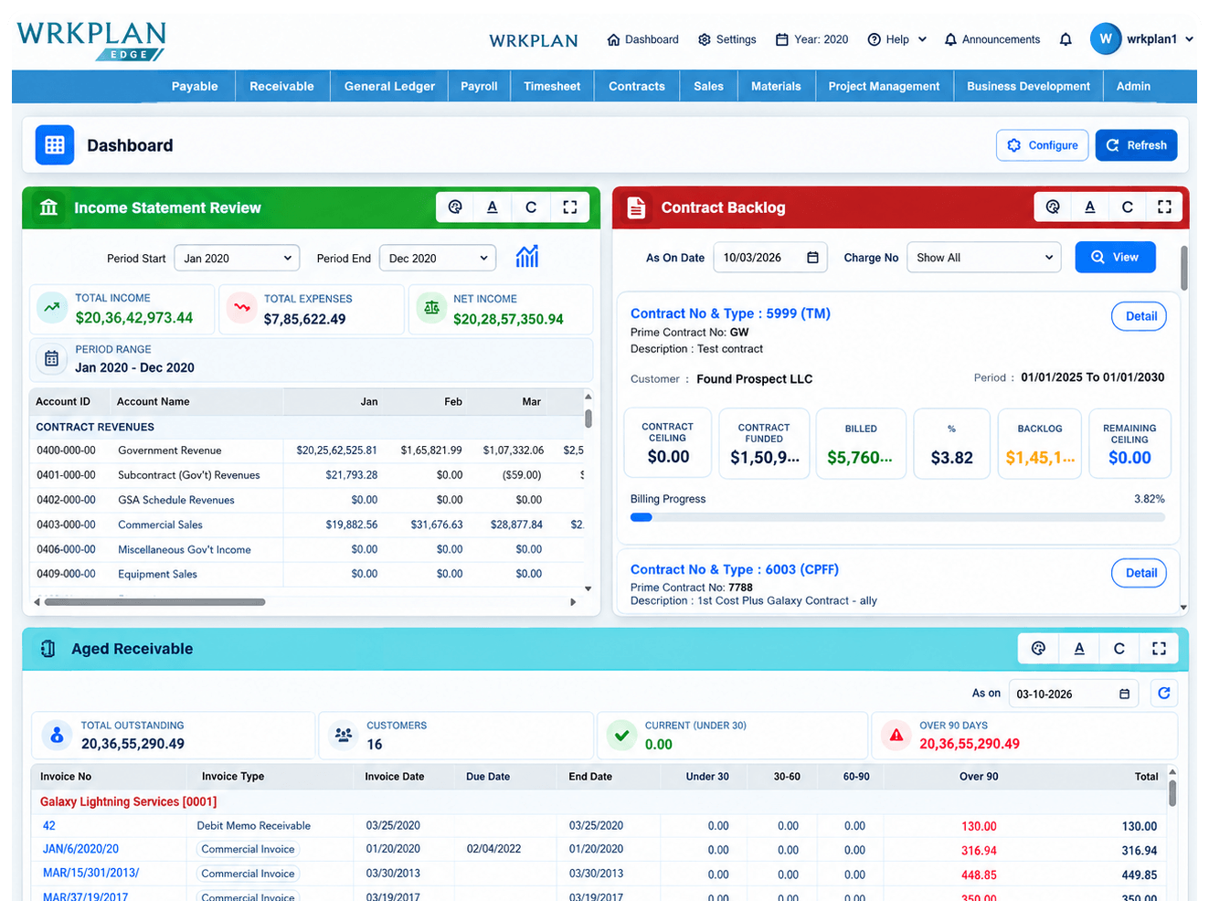Click the blue Refresh button
Image resolution: width=1209 pixels, height=901 pixels.
1137,145
